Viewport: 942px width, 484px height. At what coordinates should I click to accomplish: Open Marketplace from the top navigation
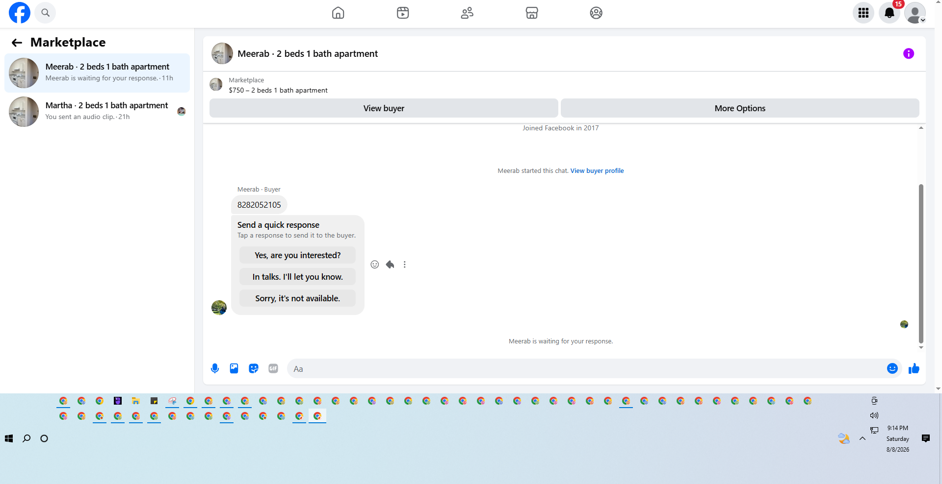coord(532,13)
